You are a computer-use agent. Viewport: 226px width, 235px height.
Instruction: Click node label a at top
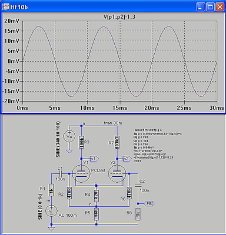(84, 123)
